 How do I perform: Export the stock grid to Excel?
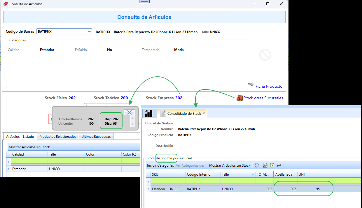click(272, 165)
